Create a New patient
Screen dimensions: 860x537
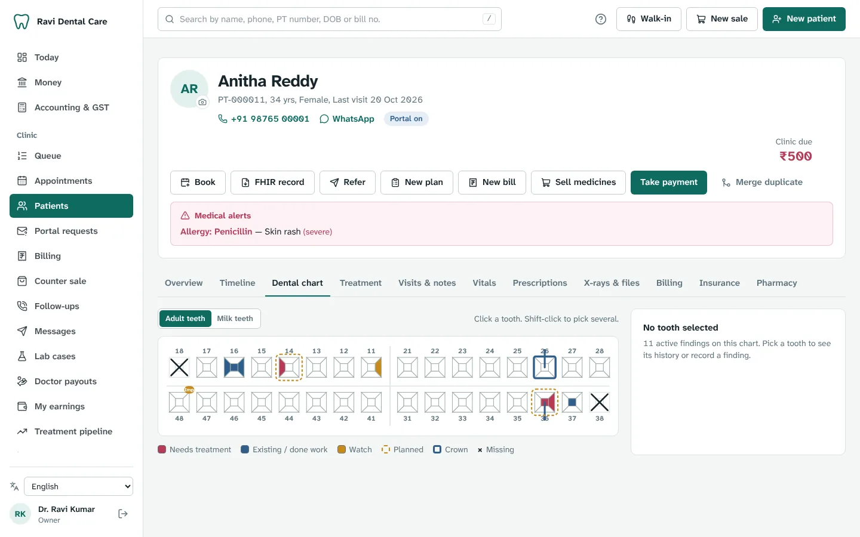(x=804, y=19)
